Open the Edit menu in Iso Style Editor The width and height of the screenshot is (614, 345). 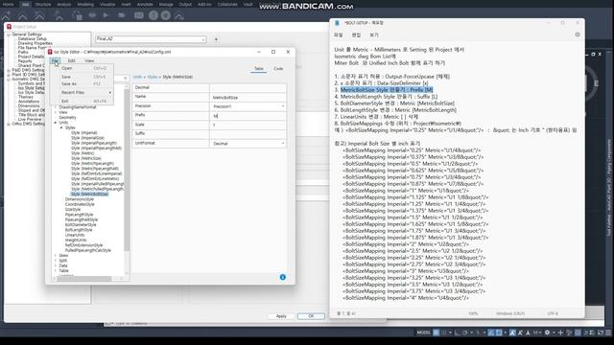(71, 61)
